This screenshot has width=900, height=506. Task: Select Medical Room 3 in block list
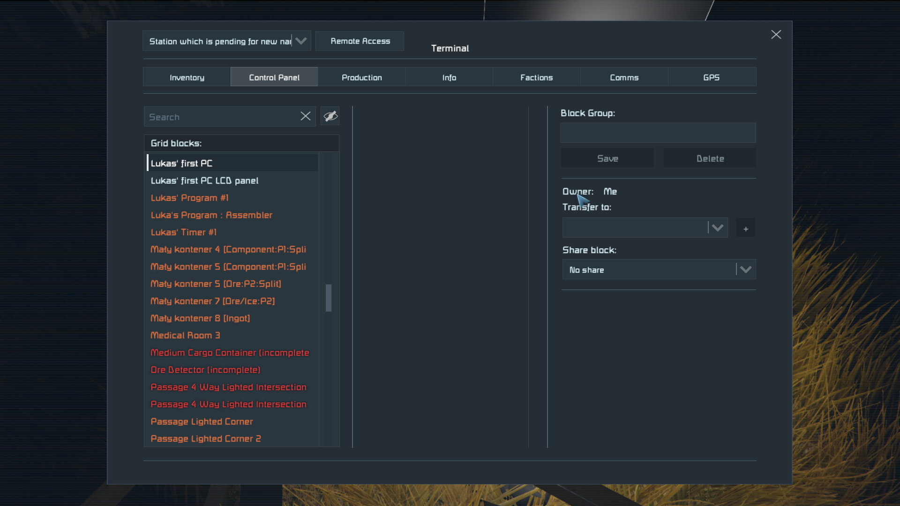coord(185,335)
